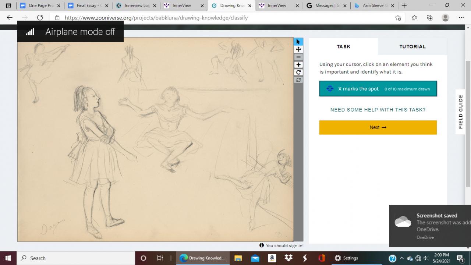Image resolution: width=471 pixels, height=265 pixels.
Task: Select X marks the spot tool
Action: click(378, 89)
